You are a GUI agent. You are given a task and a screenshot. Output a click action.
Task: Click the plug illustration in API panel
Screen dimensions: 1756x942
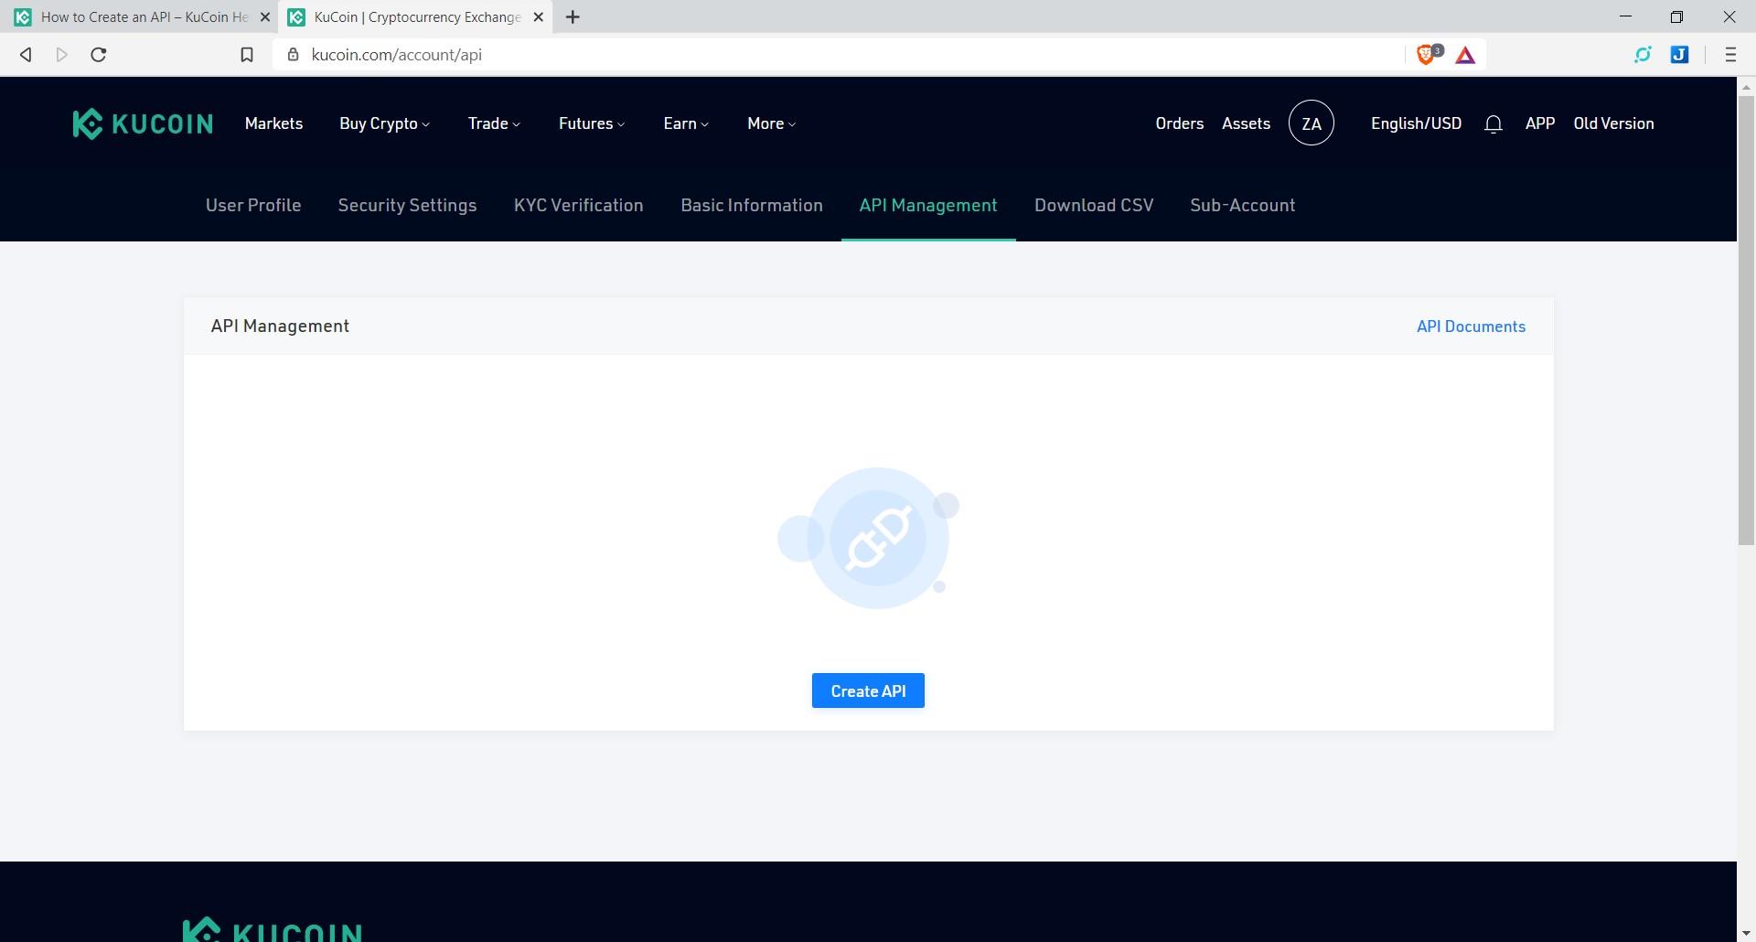click(x=869, y=538)
